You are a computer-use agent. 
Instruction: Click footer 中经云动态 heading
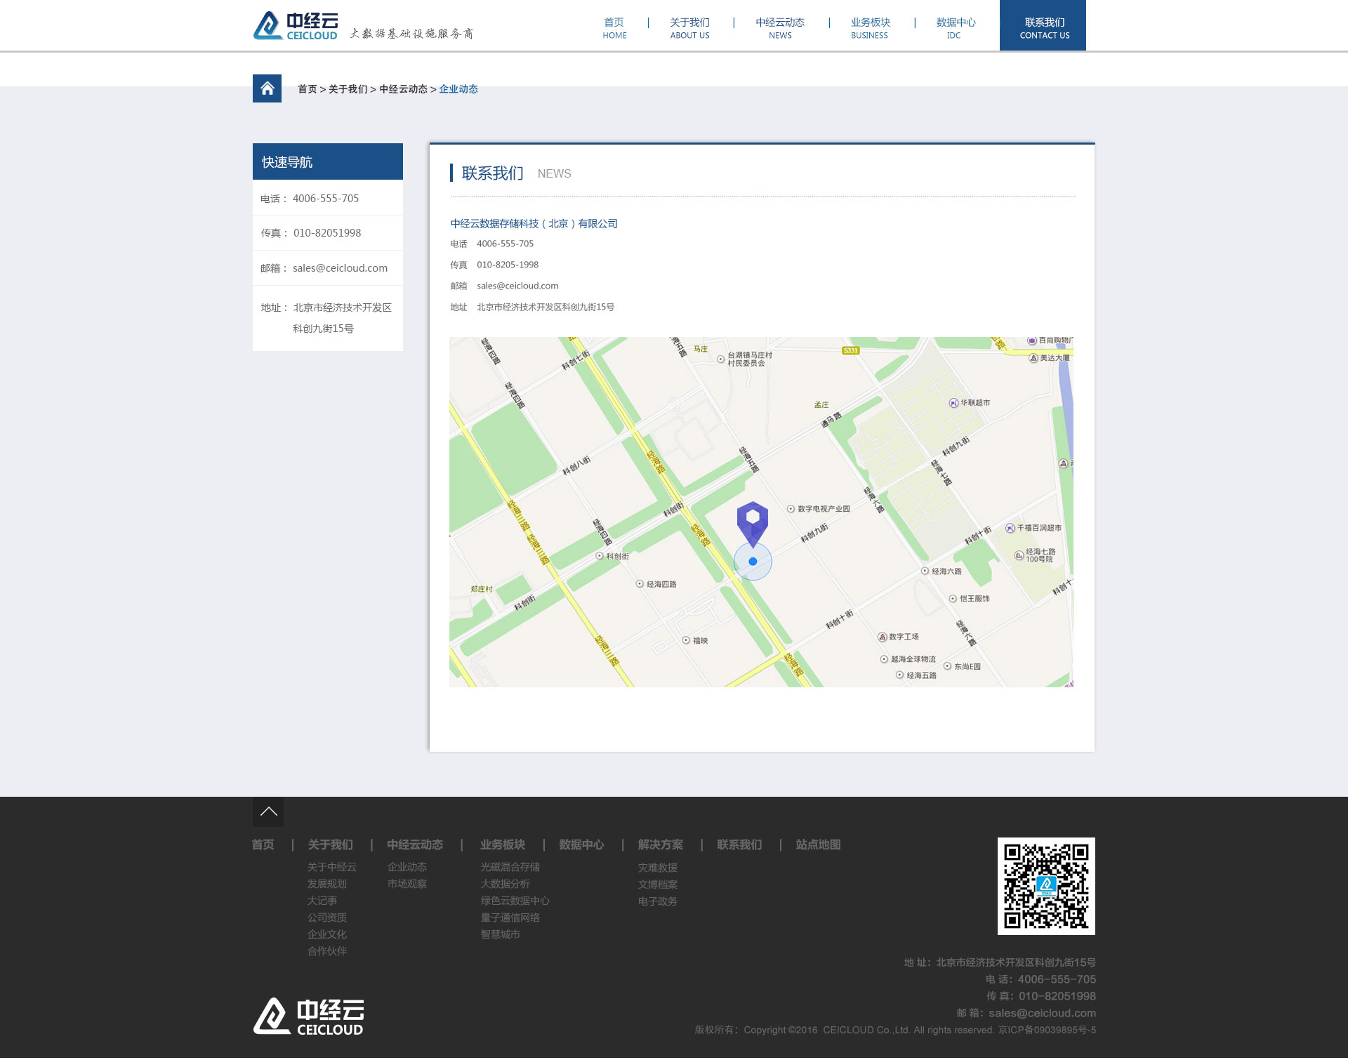[415, 845]
